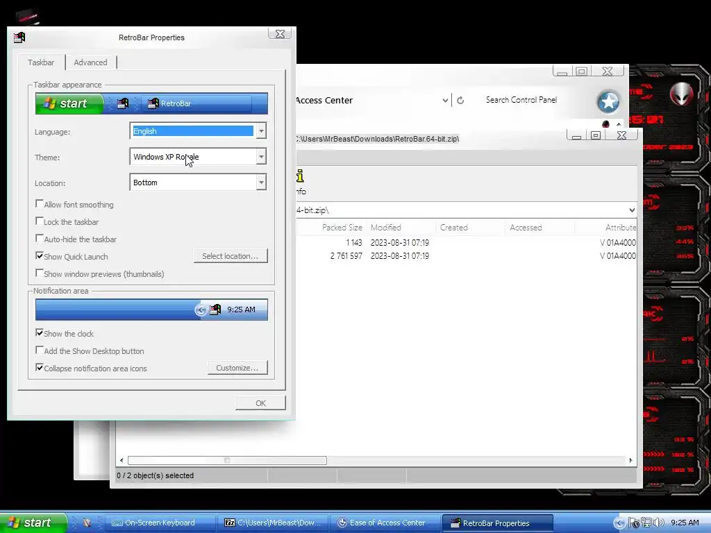Sort by Packed Size column header
The height and width of the screenshot is (533, 711).
[342, 228]
